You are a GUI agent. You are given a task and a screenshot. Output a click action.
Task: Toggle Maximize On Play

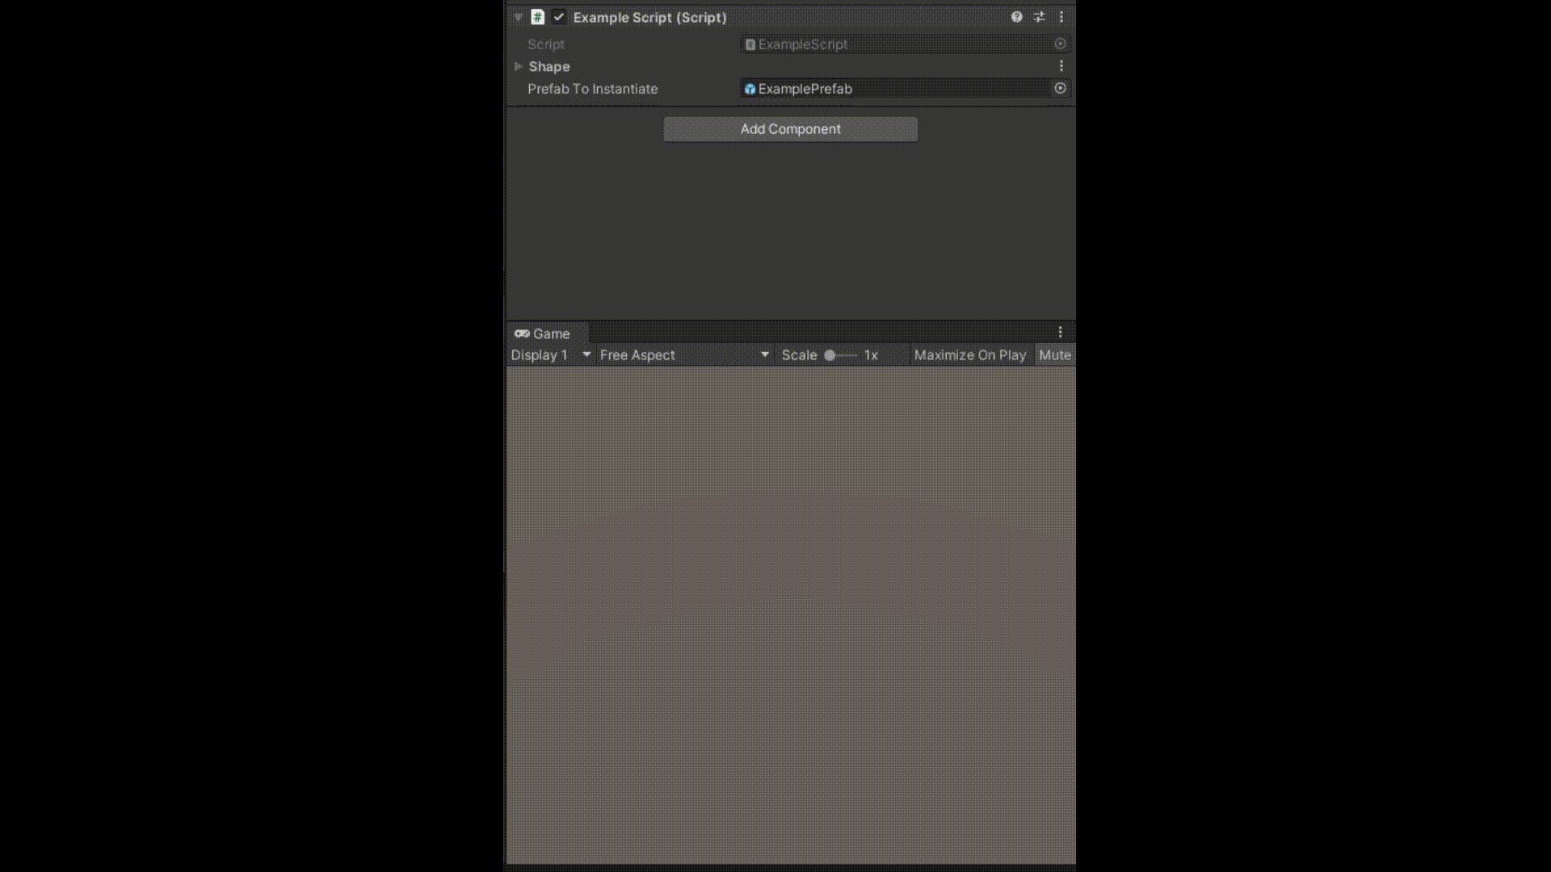[x=969, y=355]
